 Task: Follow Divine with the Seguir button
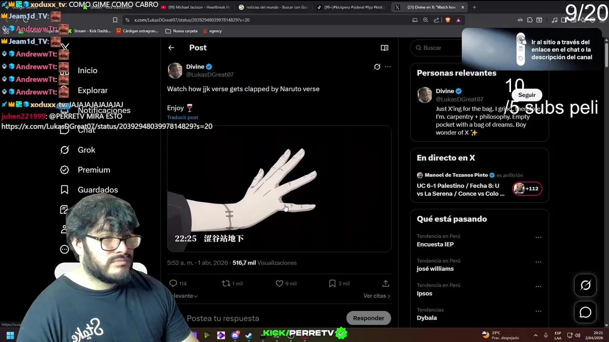coord(527,95)
